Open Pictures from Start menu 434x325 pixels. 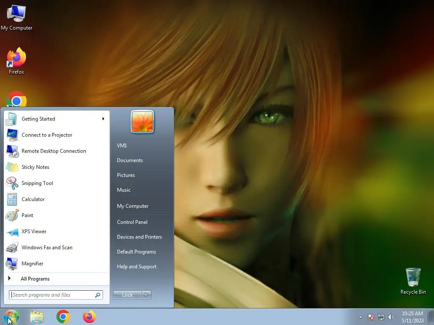coord(126,175)
